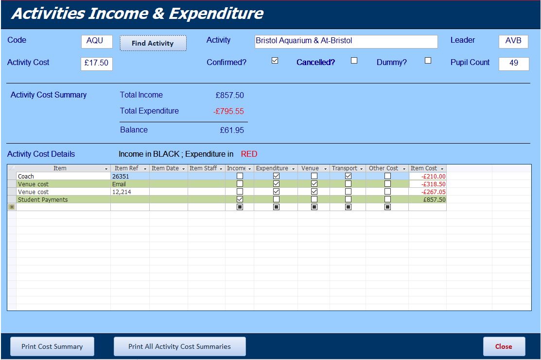Image resolution: width=541 pixels, height=360 pixels.
Task: Click the empty Item cell in new row
Action: 64,207
